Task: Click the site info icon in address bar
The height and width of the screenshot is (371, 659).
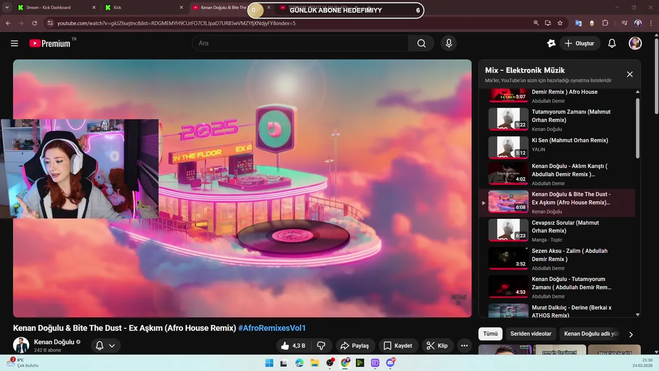Action: pos(50,23)
